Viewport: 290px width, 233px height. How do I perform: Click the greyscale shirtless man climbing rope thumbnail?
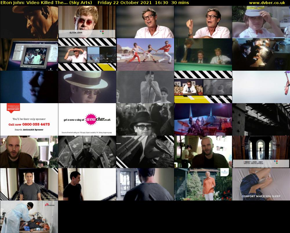[145, 87]
